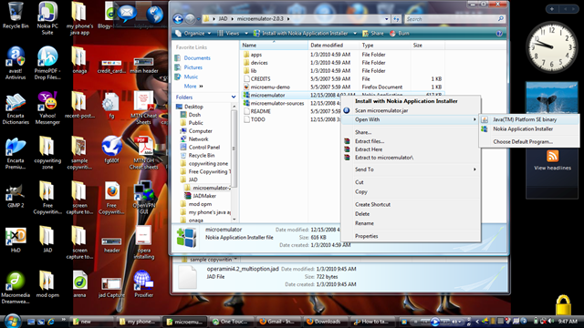Open avast! Antivirus desktop icon
Screen dimensions: 584x328
click(16, 63)
